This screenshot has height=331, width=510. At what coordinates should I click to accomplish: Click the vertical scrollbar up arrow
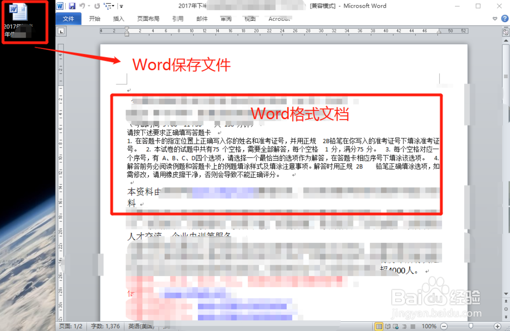pyautogui.click(x=506, y=41)
